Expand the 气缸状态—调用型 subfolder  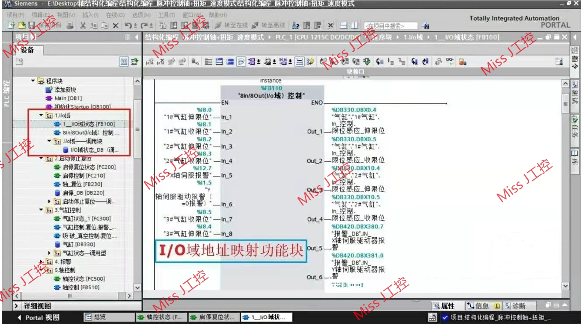(49, 253)
